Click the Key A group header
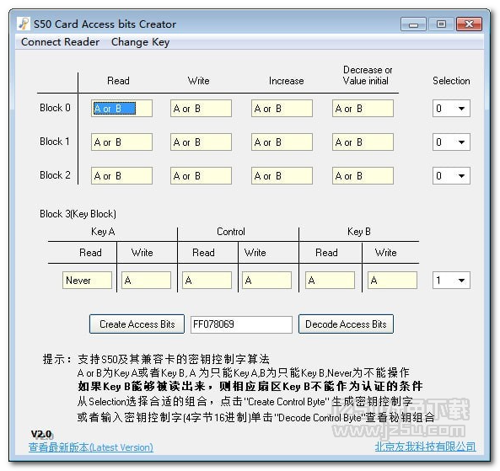 click(x=103, y=232)
